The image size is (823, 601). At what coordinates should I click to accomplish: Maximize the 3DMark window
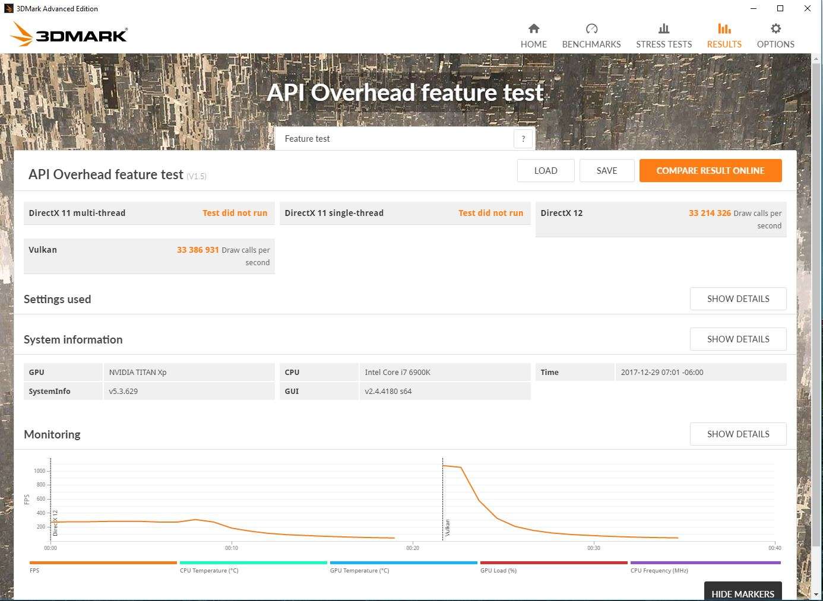pos(780,8)
